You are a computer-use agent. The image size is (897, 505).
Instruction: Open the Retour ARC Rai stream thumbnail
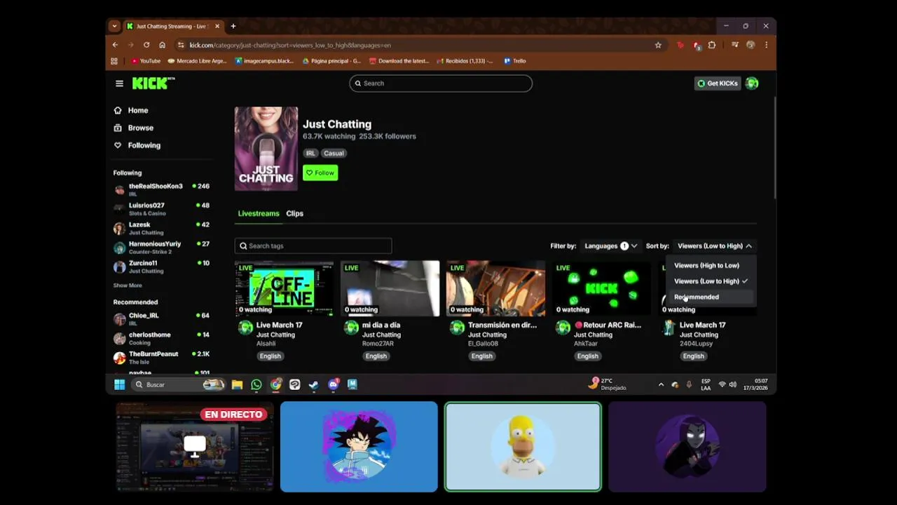[x=602, y=288]
